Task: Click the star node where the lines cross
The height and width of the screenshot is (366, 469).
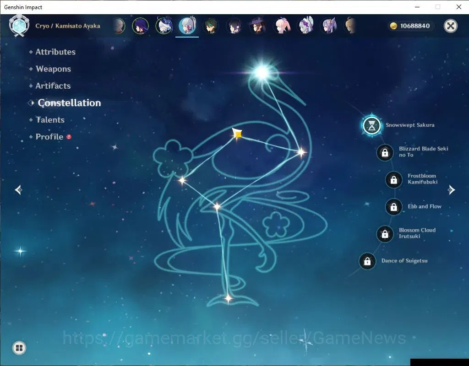Action: click(217, 206)
